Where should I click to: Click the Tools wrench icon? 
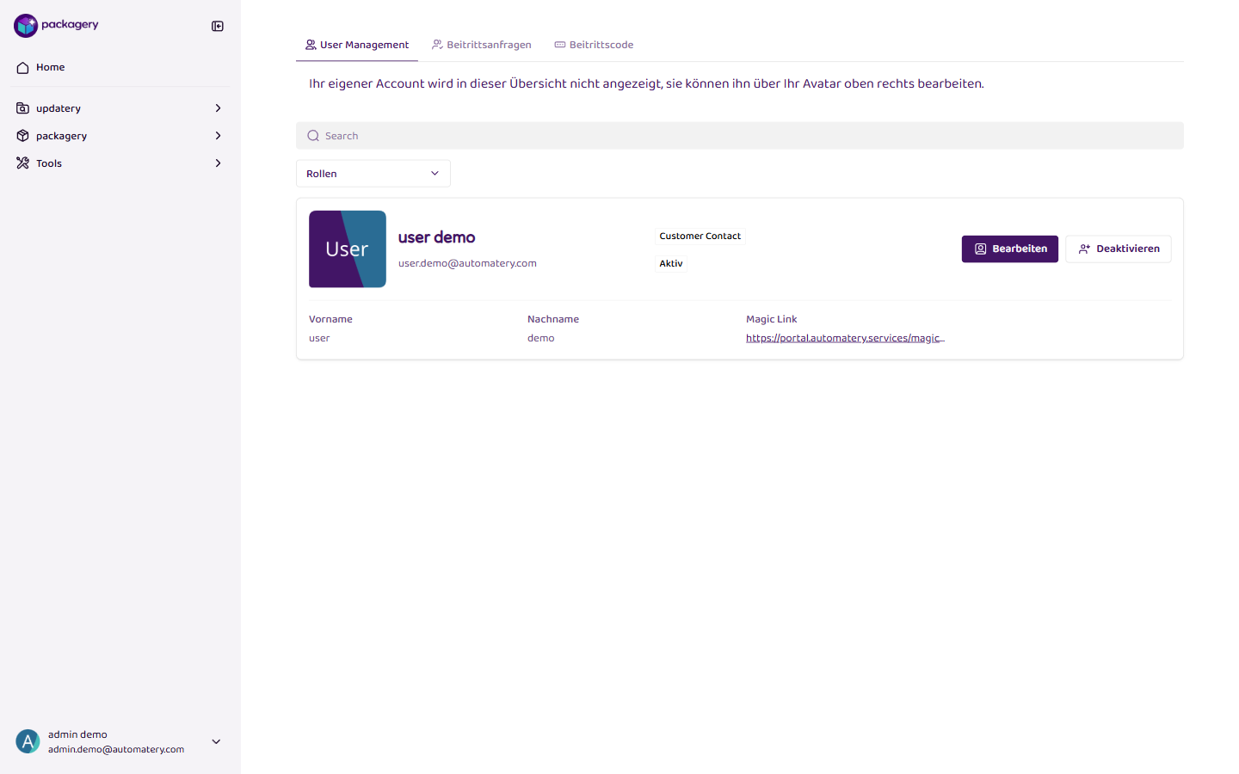click(x=23, y=163)
